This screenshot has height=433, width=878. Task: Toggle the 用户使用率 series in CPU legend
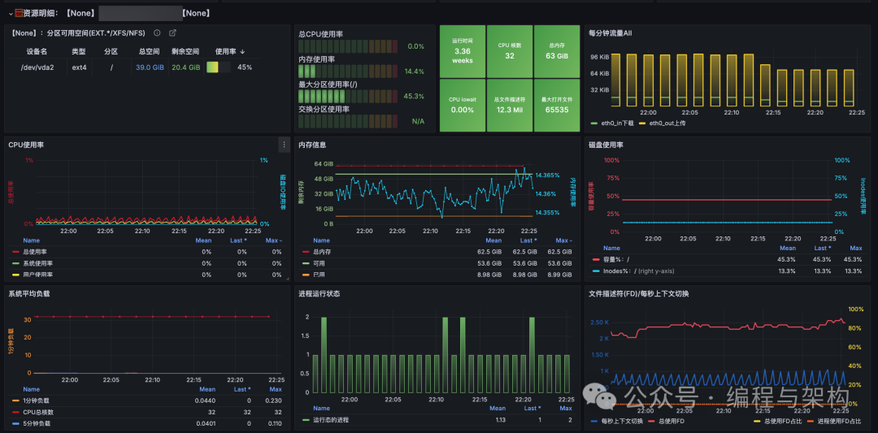(37, 275)
